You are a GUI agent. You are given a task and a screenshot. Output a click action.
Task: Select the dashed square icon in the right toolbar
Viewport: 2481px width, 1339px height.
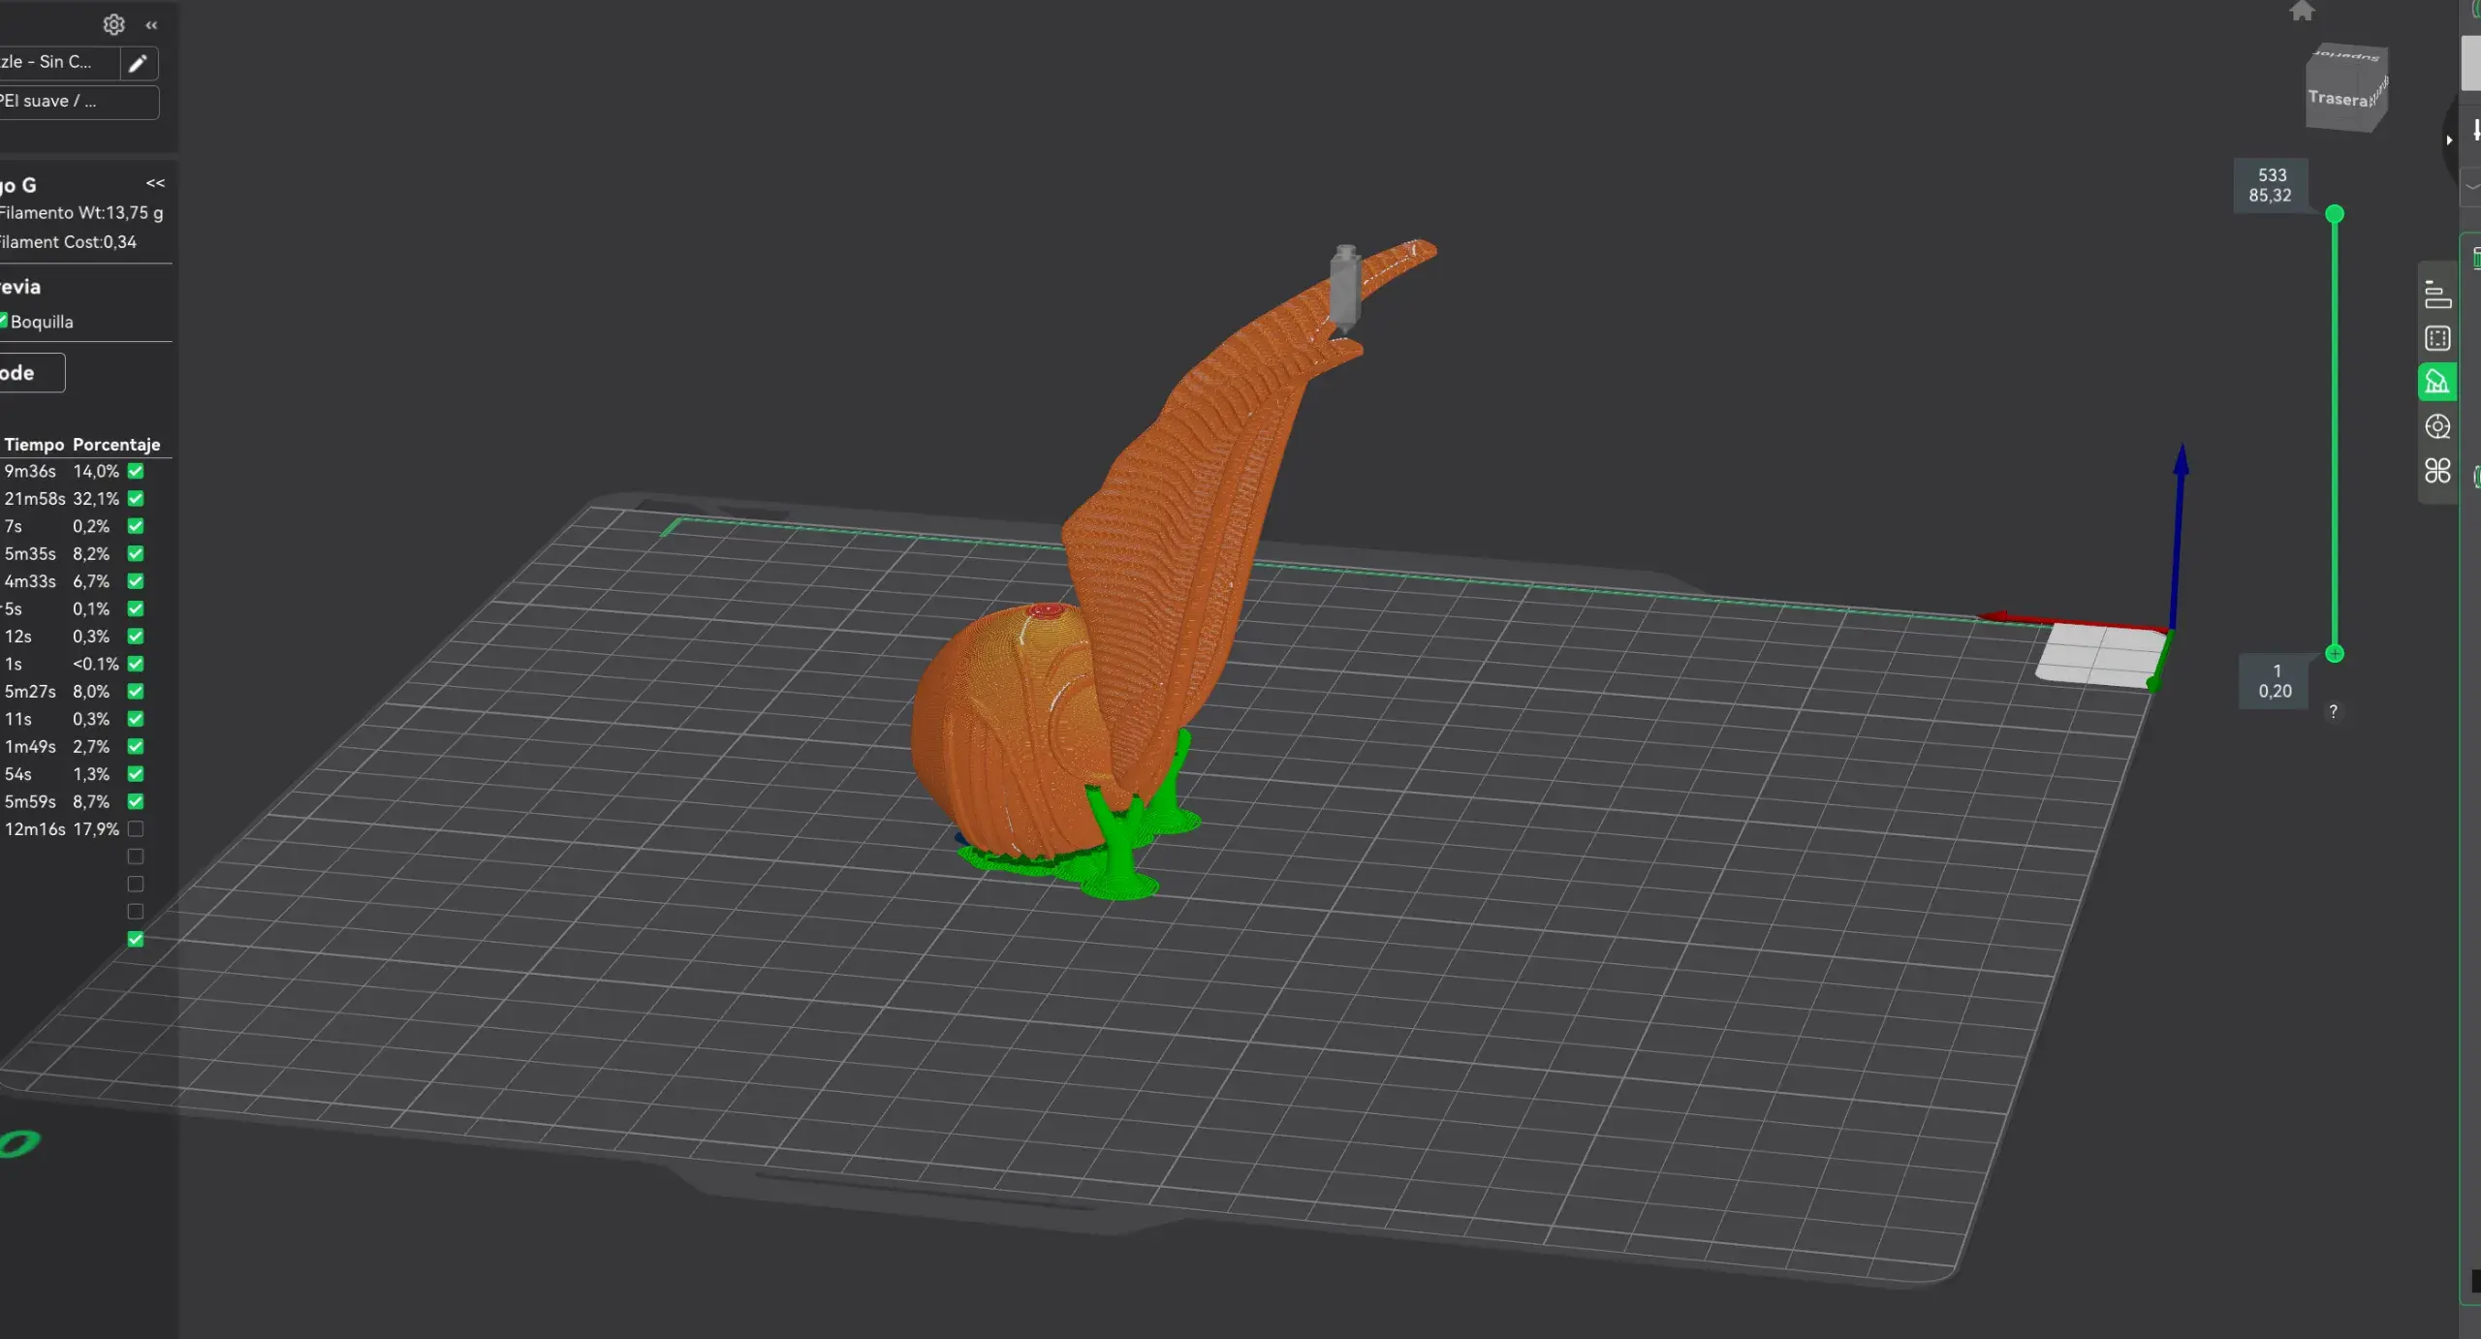pos(2437,338)
